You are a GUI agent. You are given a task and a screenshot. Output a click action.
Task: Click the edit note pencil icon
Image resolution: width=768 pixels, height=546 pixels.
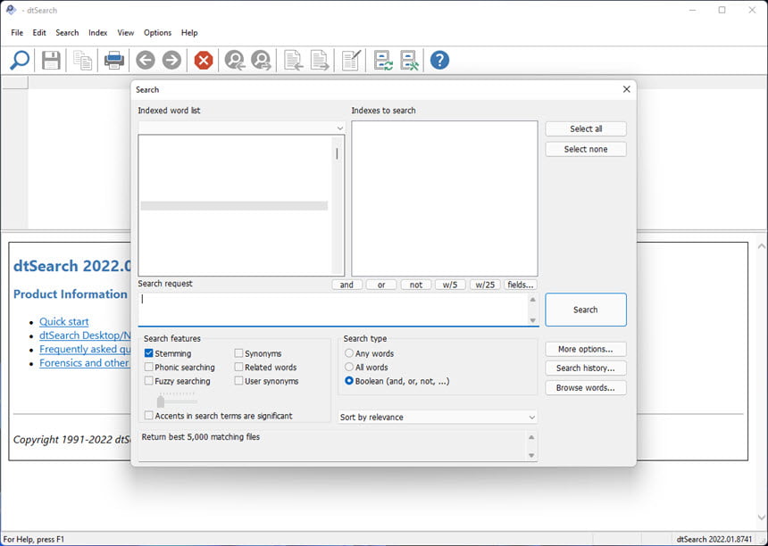click(x=351, y=60)
